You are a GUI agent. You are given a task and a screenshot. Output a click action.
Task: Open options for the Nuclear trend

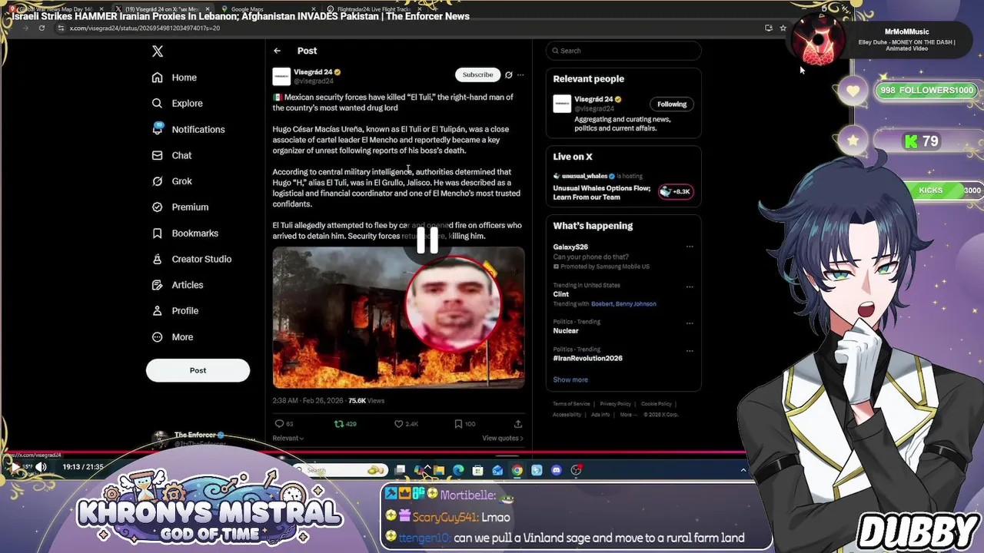(x=690, y=323)
